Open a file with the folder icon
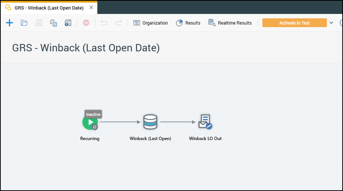This screenshot has width=343, height=191. pos(24,23)
